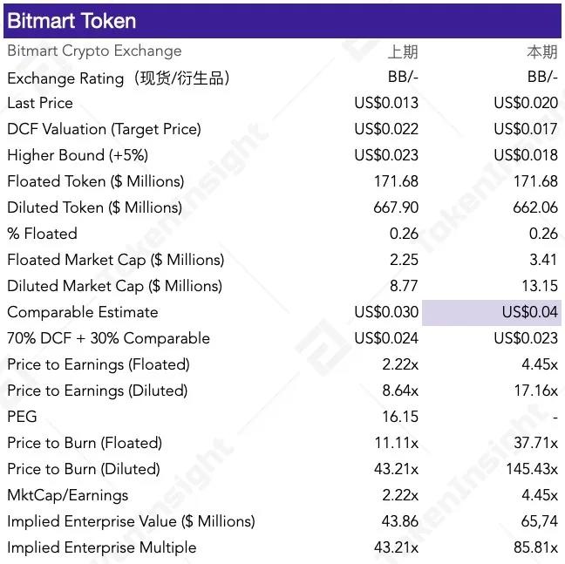The width and height of the screenshot is (565, 564).
Task: Select the 70% DCF + 30% Comparable label
Action: tap(108, 338)
